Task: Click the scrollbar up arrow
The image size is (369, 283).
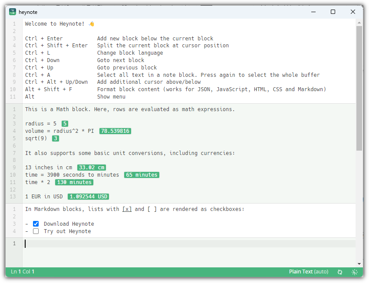Action: 359,23
